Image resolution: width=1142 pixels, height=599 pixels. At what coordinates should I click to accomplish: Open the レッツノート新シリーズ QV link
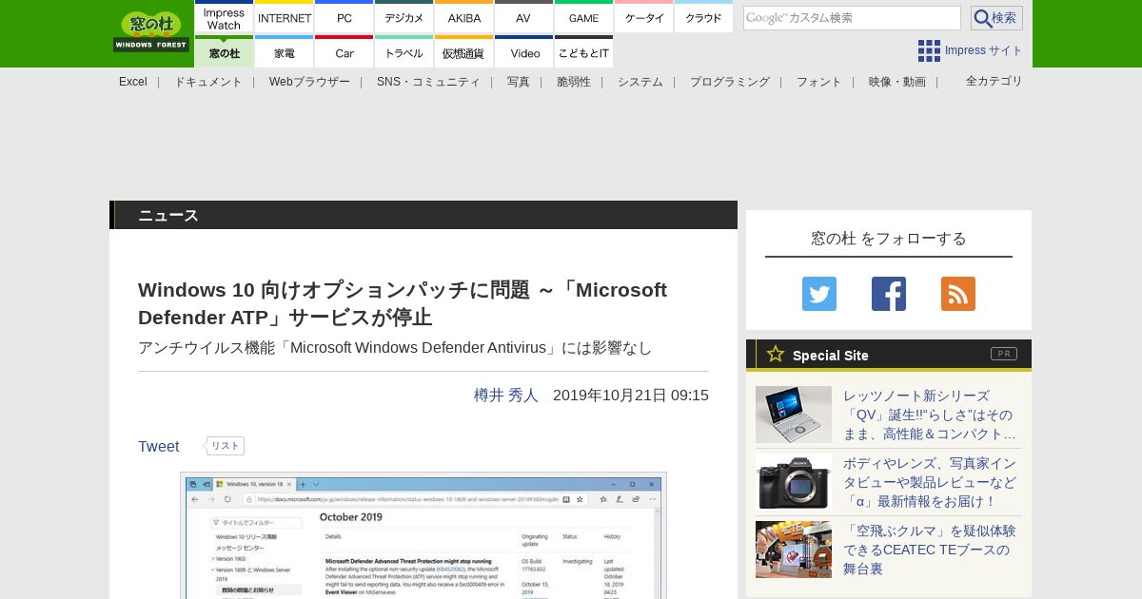(x=930, y=415)
